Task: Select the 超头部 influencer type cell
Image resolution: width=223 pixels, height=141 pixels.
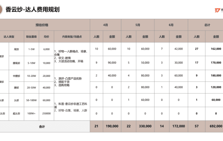Action: click(x=16, y=114)
